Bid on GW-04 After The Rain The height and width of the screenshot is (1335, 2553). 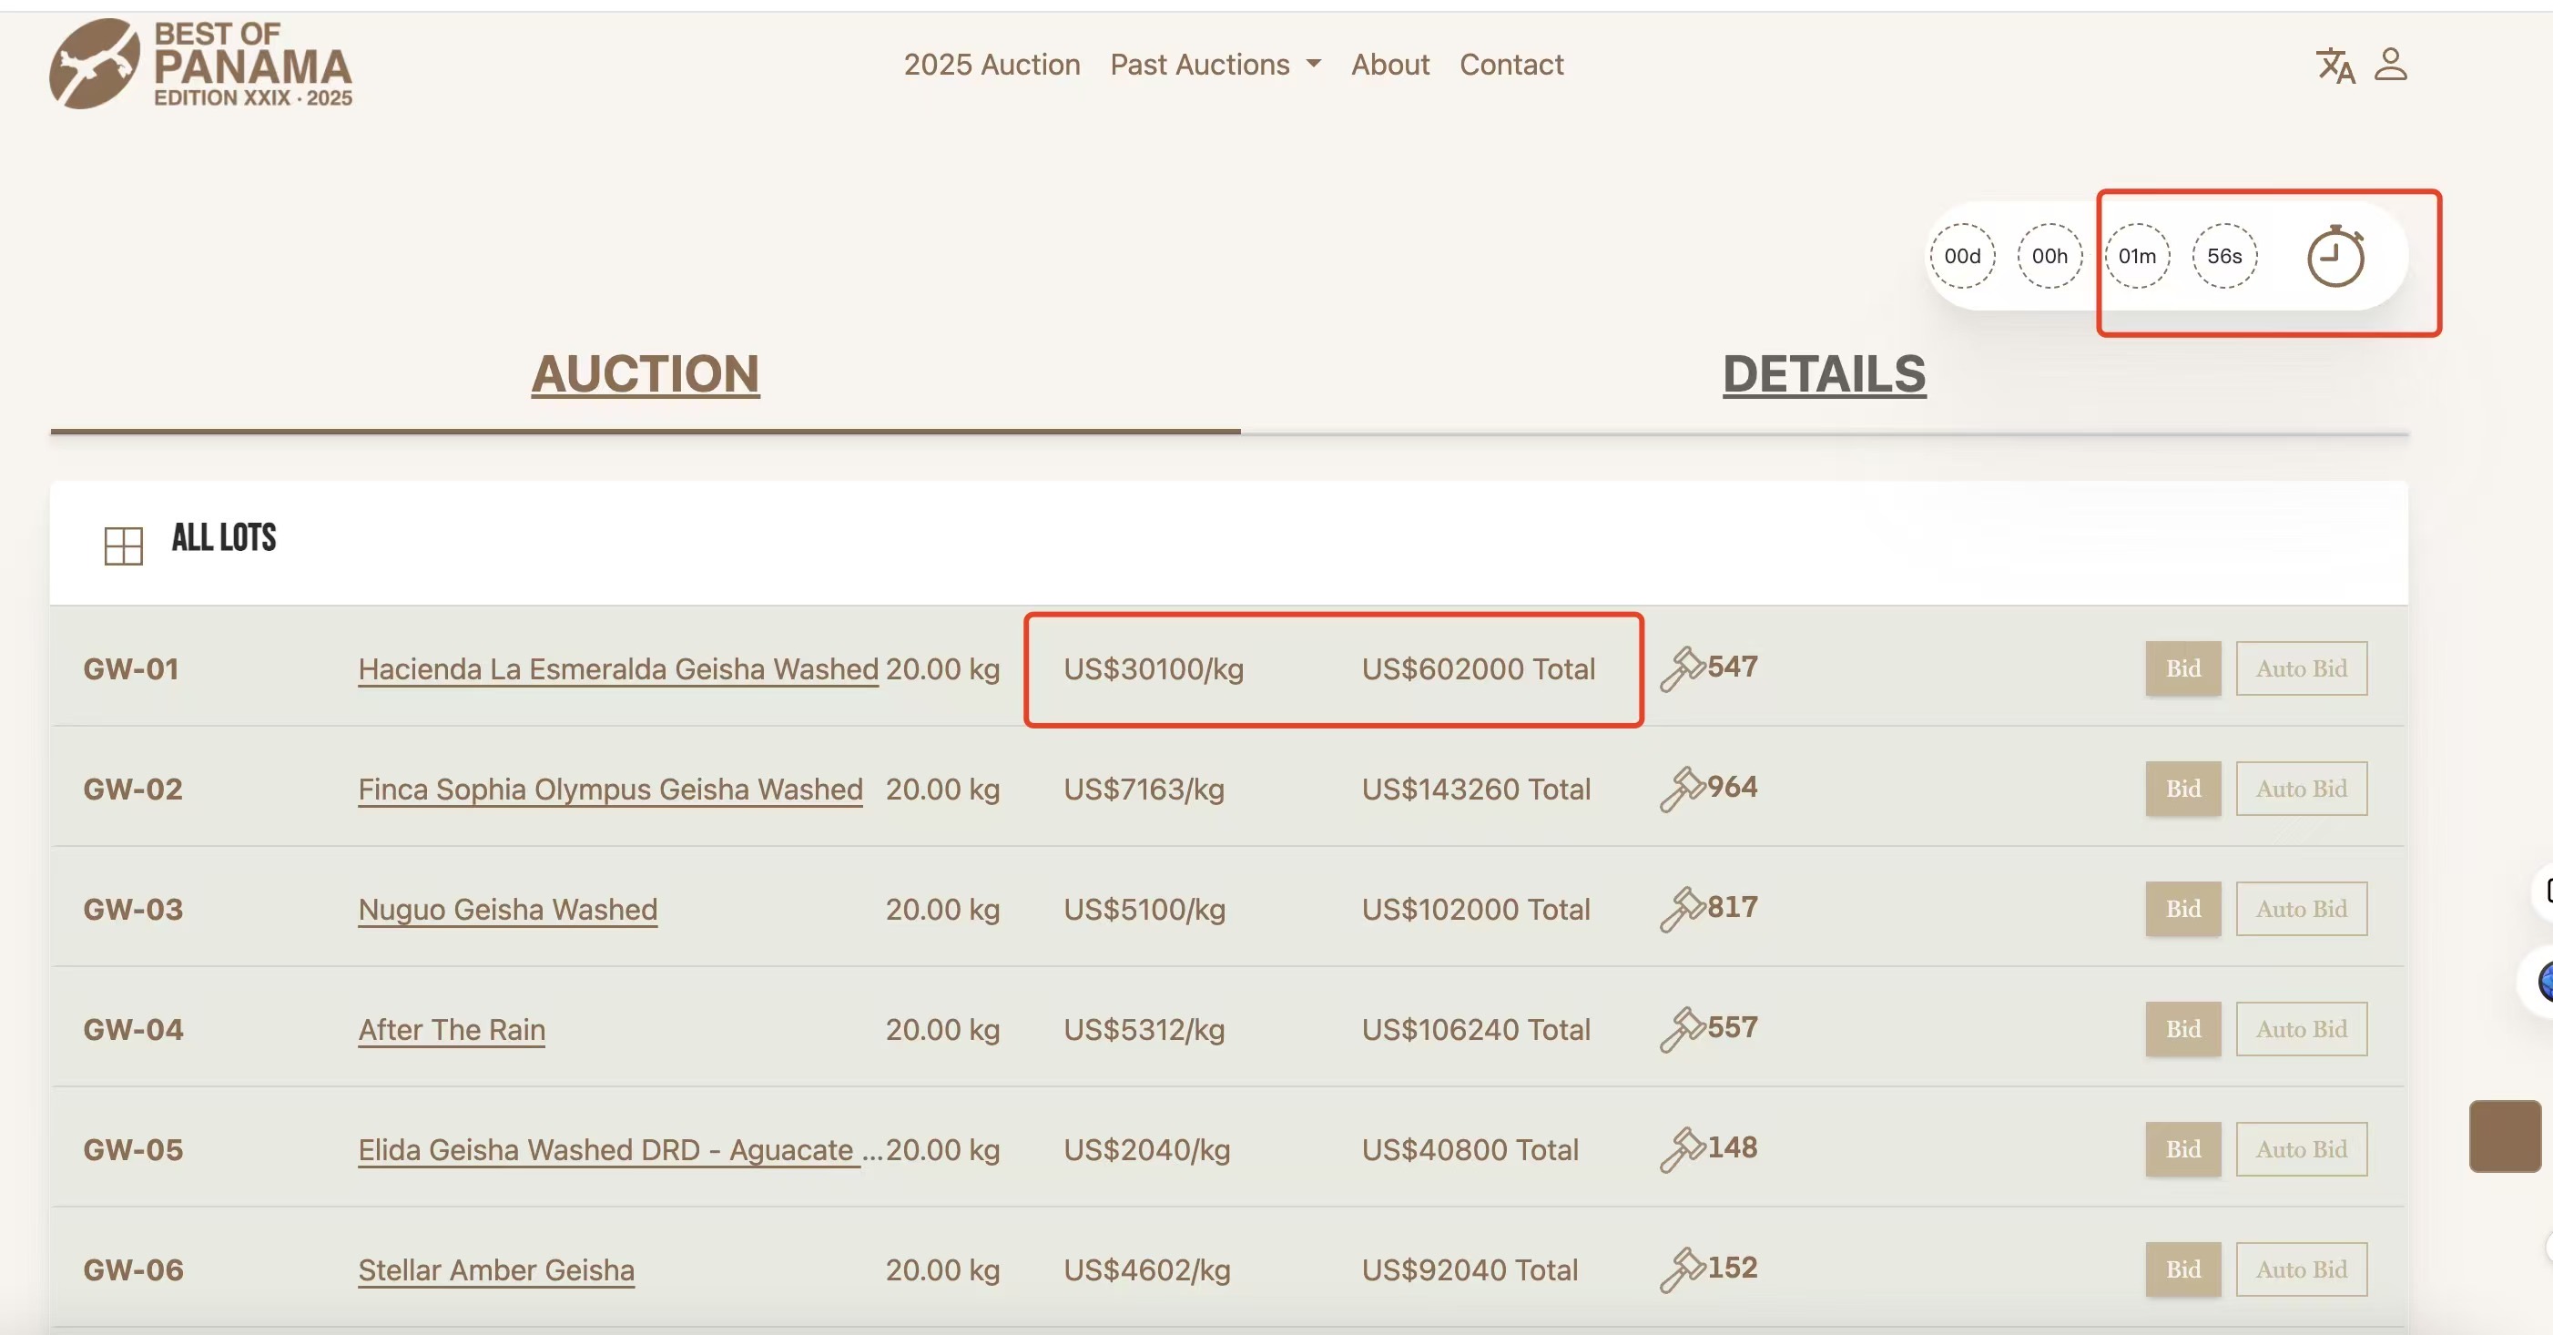point(2183,1029)
